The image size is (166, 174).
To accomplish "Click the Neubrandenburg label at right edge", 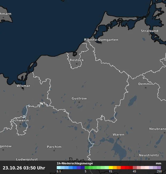I will pyautogui.click(x=158, y=129).
